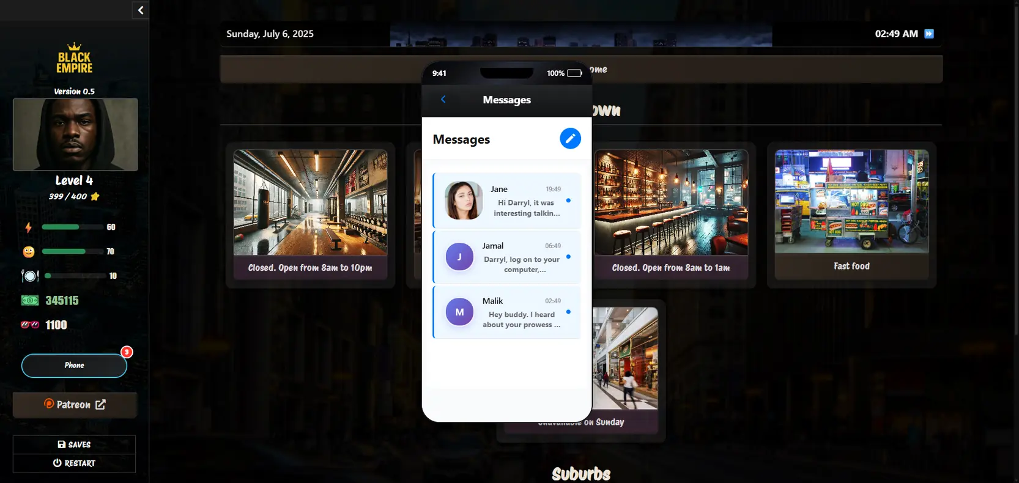Click the energy lightning bolt icon
The image size is (1019, 483).
click(x=28, y=227)
